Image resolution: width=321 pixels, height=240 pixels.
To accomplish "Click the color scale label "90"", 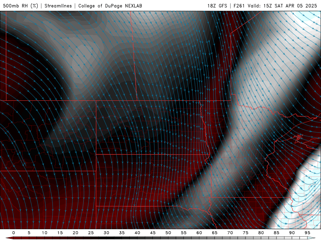I will click(292, 233).
